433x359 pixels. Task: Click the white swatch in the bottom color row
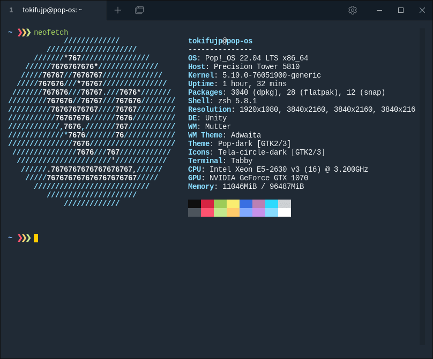285,212
